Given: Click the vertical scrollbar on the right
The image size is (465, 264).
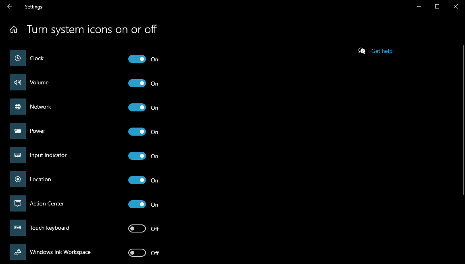Looking at the screenshot, I should coord(463,121).
